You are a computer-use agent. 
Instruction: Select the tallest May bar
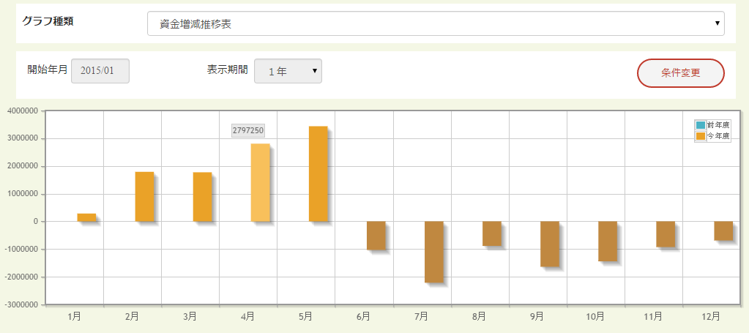[318, 174]
